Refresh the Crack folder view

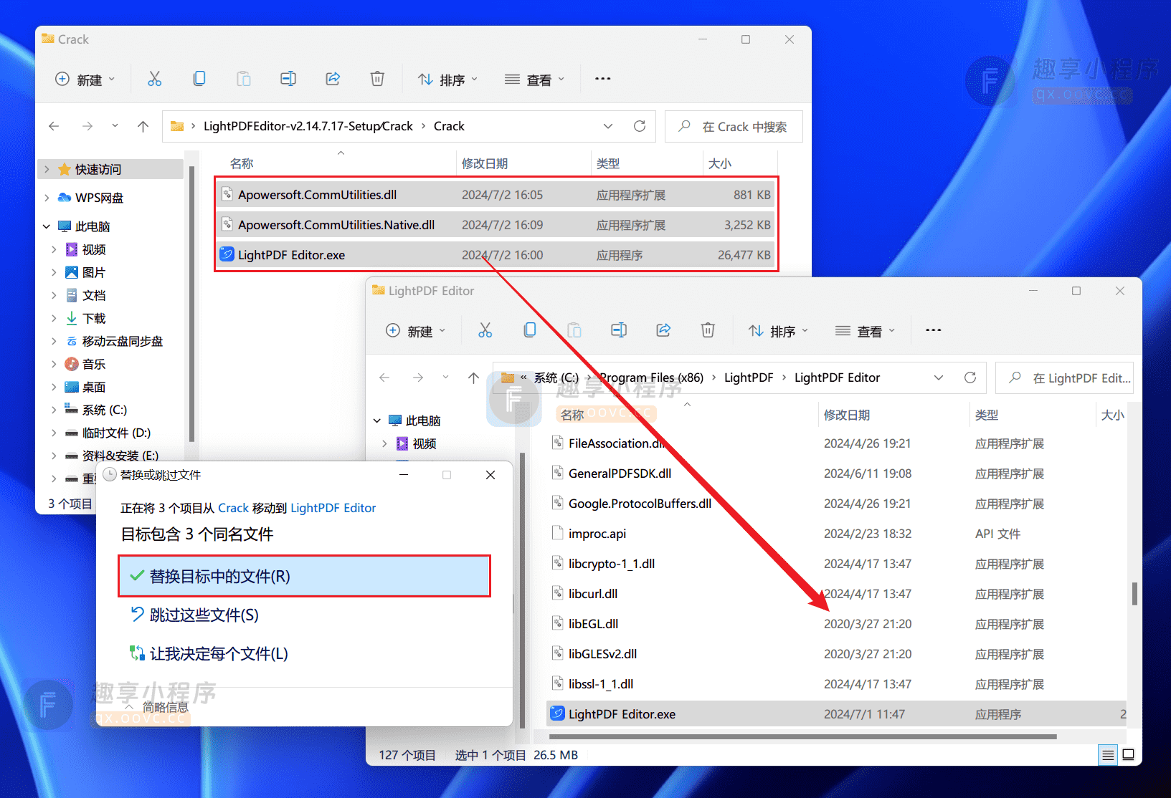pyautogui.click(x=640, y=126)
